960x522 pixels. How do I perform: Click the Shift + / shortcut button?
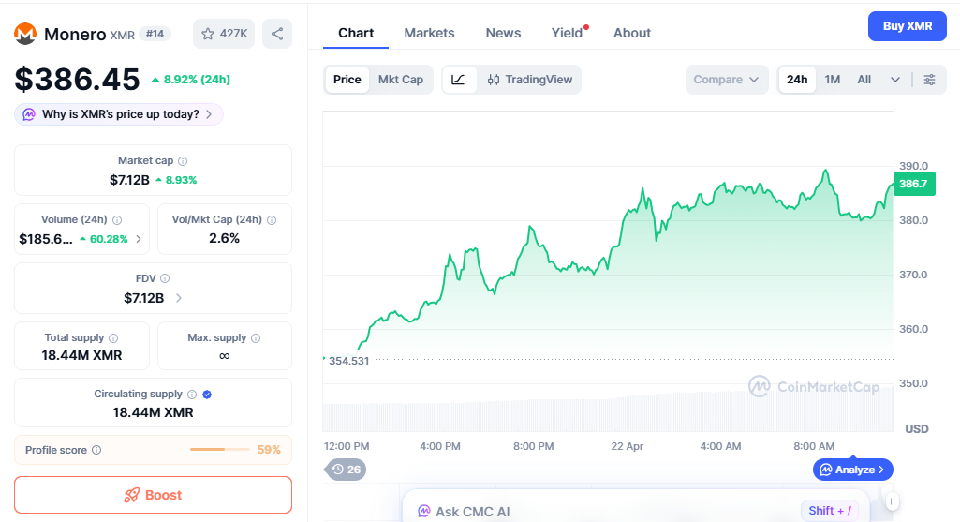click(830, 511)
